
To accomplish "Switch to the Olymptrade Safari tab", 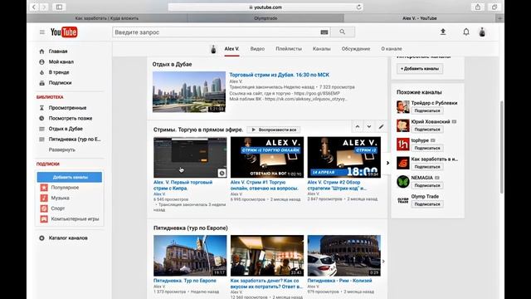I will [265, 18].
